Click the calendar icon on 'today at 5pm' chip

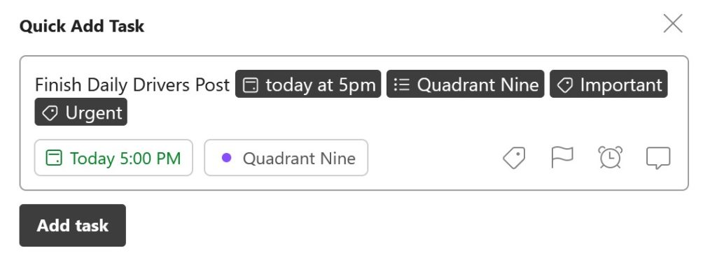[x=250, y=85]
